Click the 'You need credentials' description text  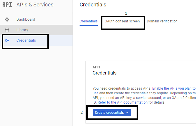108,88
